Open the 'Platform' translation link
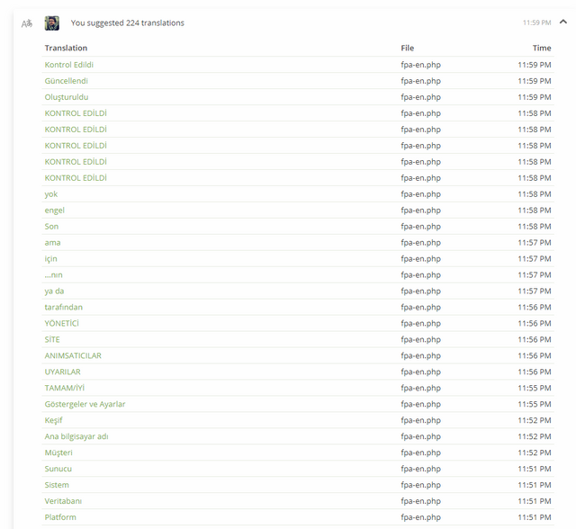576x529 pixels. tap(60, 517)
